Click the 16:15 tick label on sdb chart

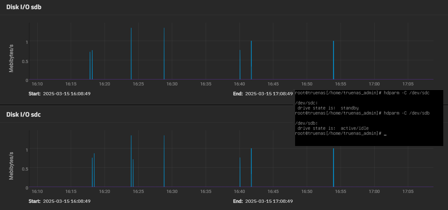[x=71, y=84]
